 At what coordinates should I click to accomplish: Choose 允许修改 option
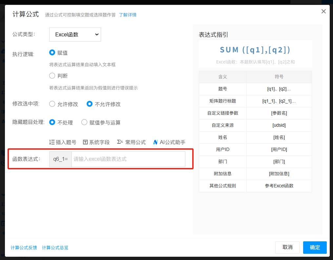tap(52, 104)
